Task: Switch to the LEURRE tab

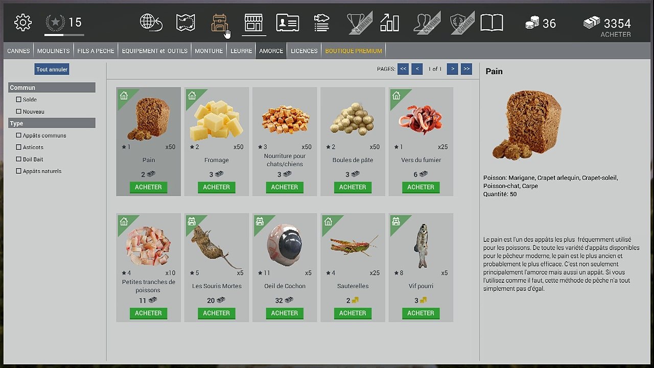Action: (x=241, y=51)
